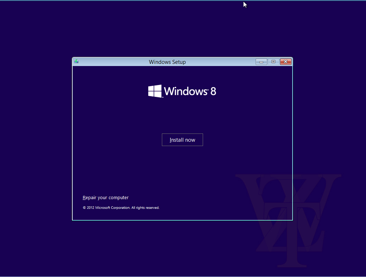Image resolution: width=366 pixels, height=277 pixels.
Task: Click the setup icon in title bar
Action: click(x=76, y=61)
